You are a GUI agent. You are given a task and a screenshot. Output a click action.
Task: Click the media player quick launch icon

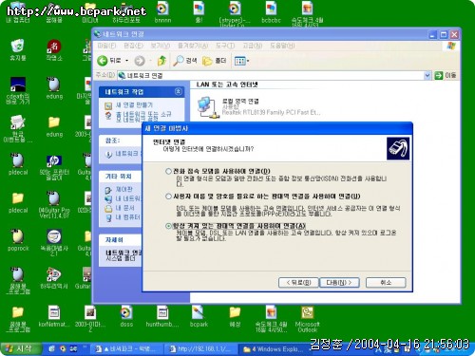[x=63, y=348]
